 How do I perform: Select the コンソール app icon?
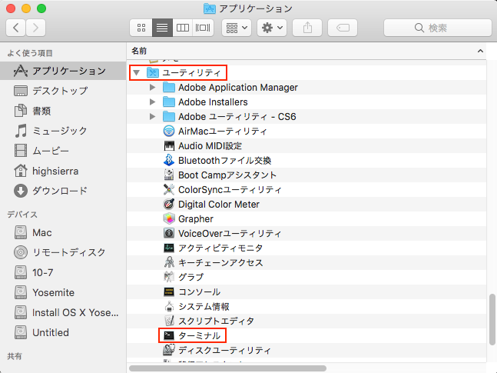(x=169, y=291)
